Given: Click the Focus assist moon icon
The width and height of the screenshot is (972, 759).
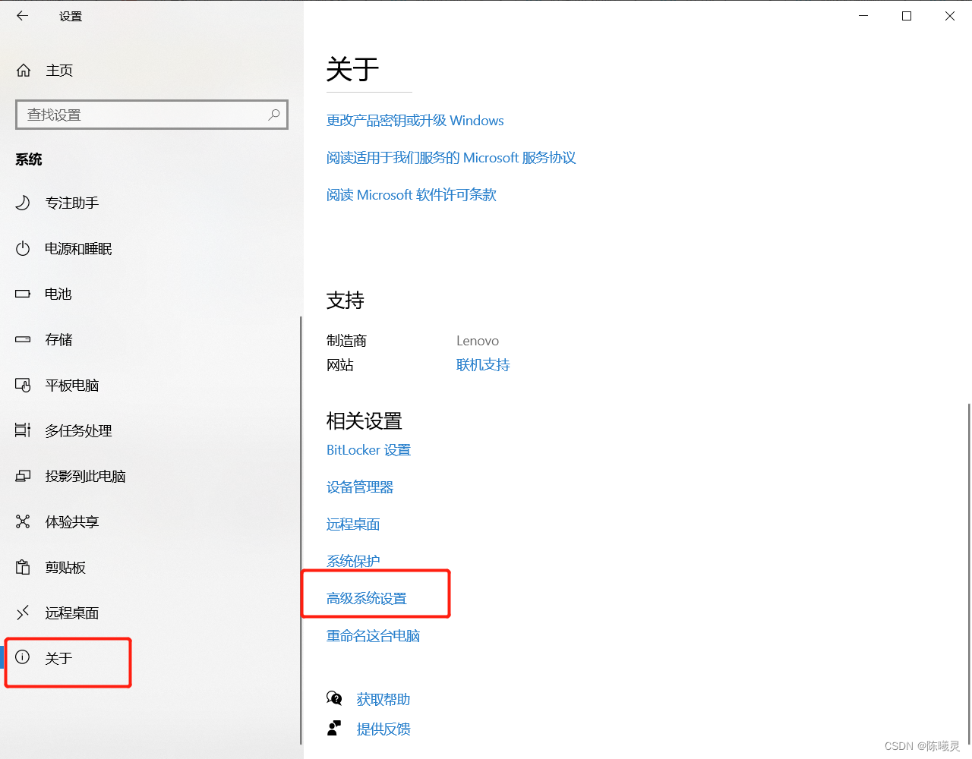Looking at the screenshot, I should (23, 203).
